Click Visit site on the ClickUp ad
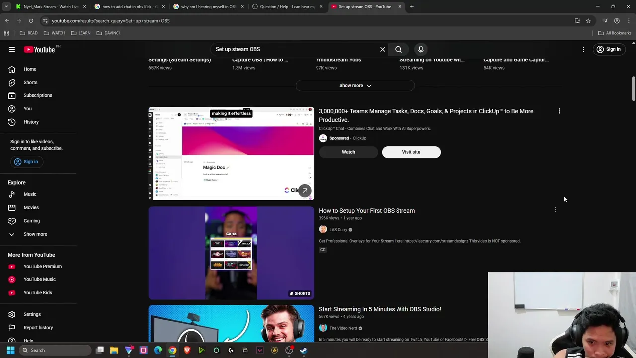The image size is (636, 358). [411, 152]
